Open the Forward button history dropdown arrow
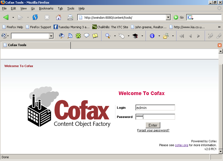 (x=28, y=18)
